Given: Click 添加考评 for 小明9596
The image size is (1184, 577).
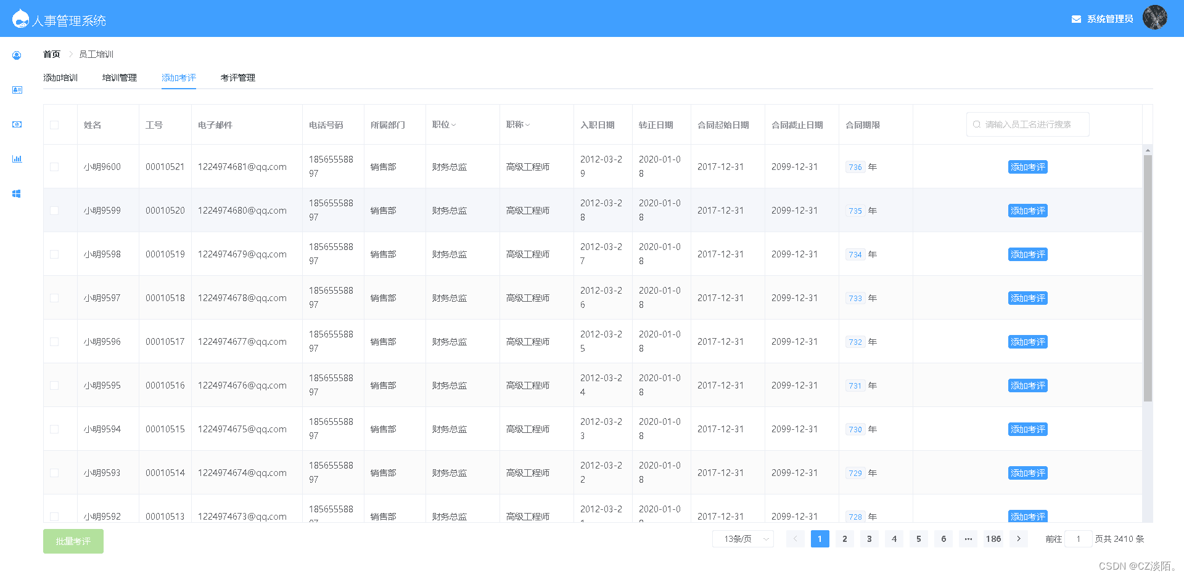Looking at the screenshot, I should coord(1027,342).
